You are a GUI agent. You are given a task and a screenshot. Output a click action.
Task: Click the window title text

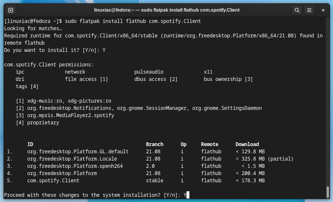coord(167,10)
